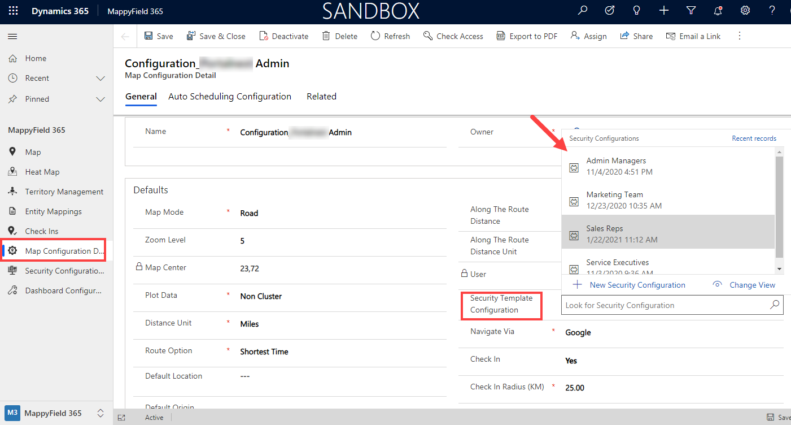Screen dimensions: 791x425
Task: Open the Related tab
Action: pyautogui.click(x=321, y=97)
